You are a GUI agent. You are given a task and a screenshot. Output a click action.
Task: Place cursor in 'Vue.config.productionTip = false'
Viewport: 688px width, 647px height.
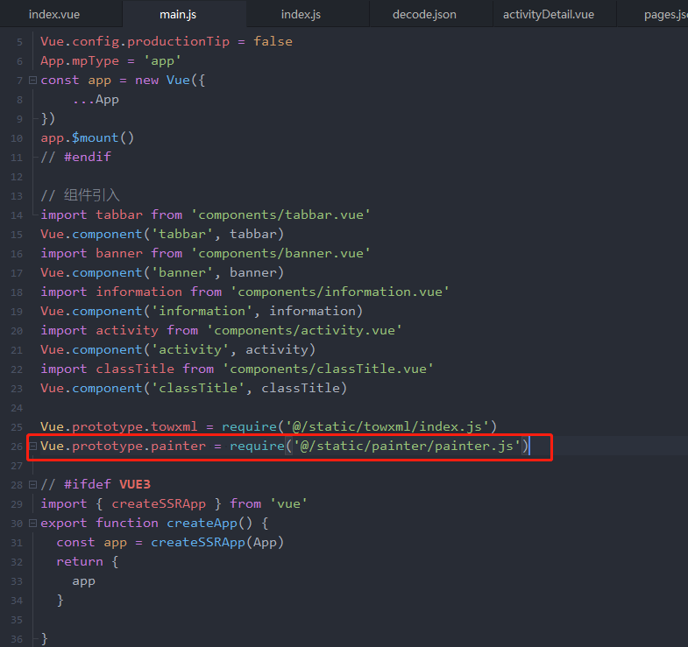(167, 42)
